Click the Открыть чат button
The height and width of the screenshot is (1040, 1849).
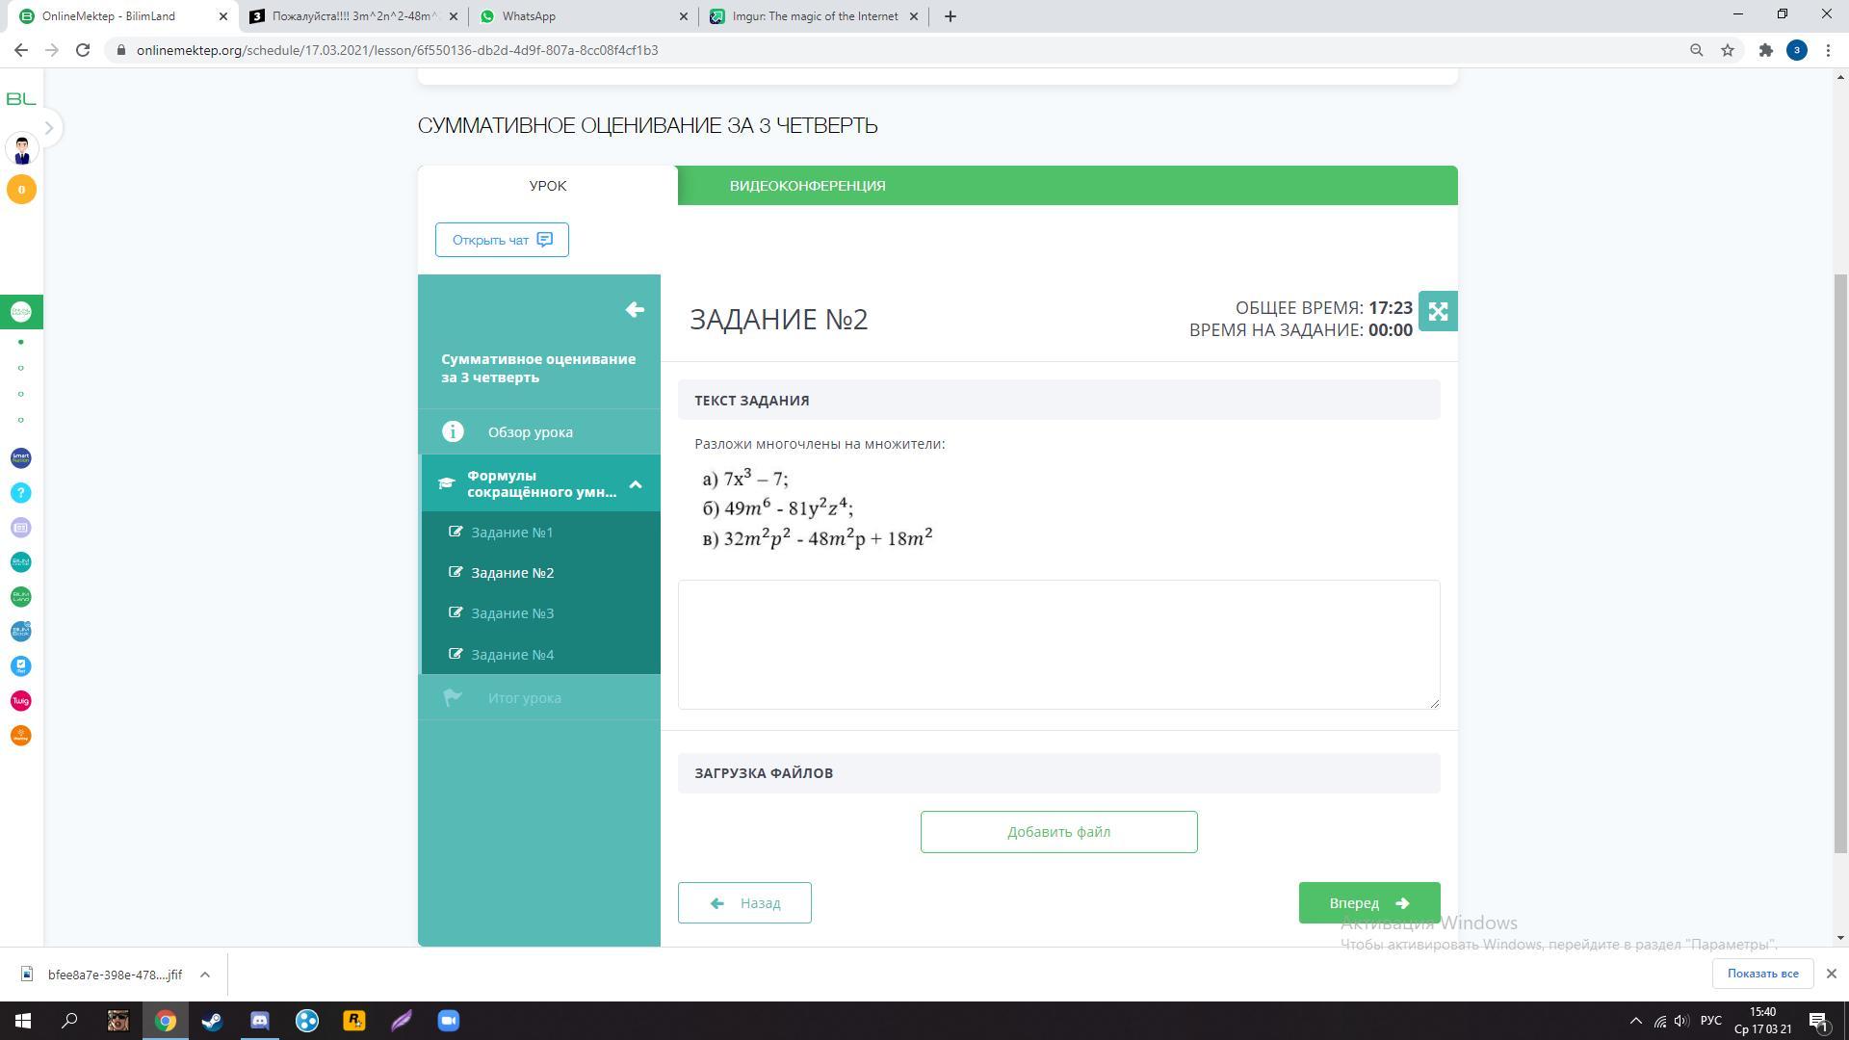pos(502,240)
